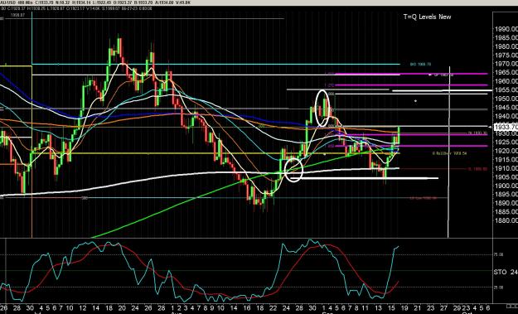
Task: Click the 1920.00 price axis label
Action: [506, 151]
